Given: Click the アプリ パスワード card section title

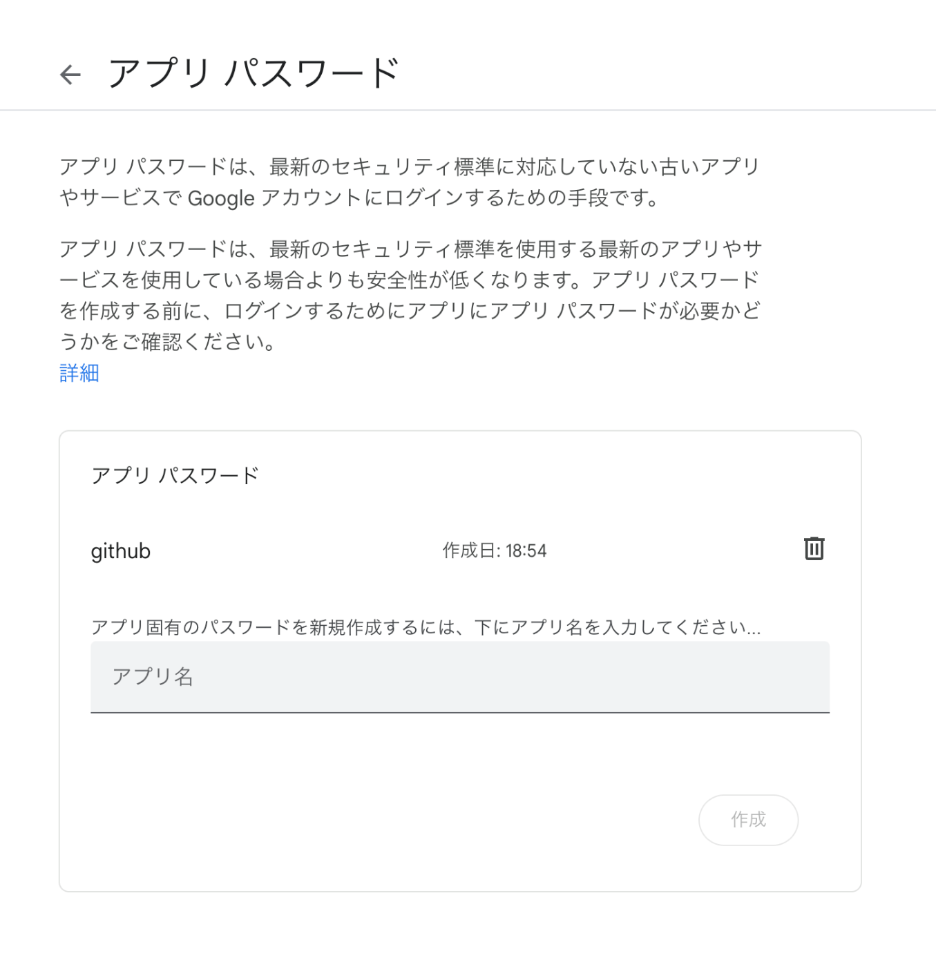Looking at the screenshot, I should 176,475.
